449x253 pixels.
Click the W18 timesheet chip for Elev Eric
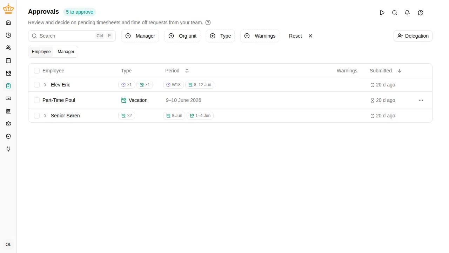click(173, 85)
